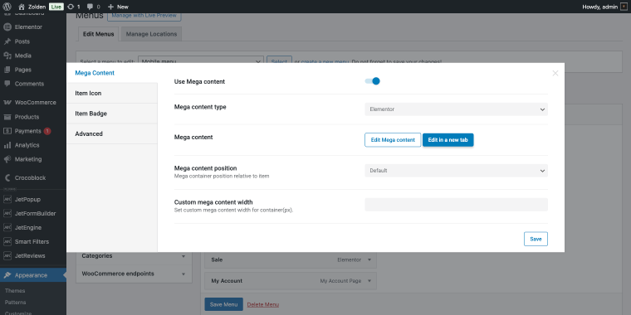Viewport: 631px width, 315px height.
Task: Click the Comments icon in sidebar
Action: 7,84
